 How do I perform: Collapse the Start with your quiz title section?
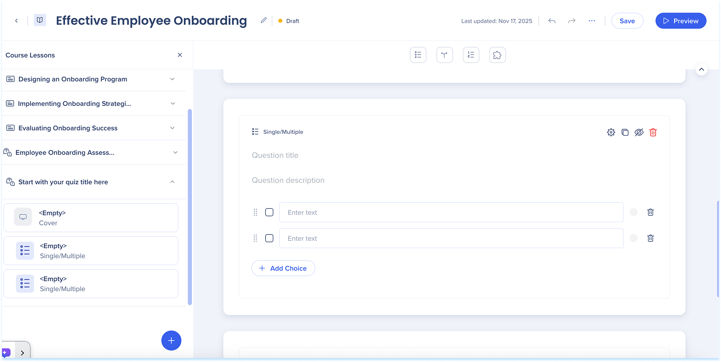pyautogui.click(x=172, y=182)
